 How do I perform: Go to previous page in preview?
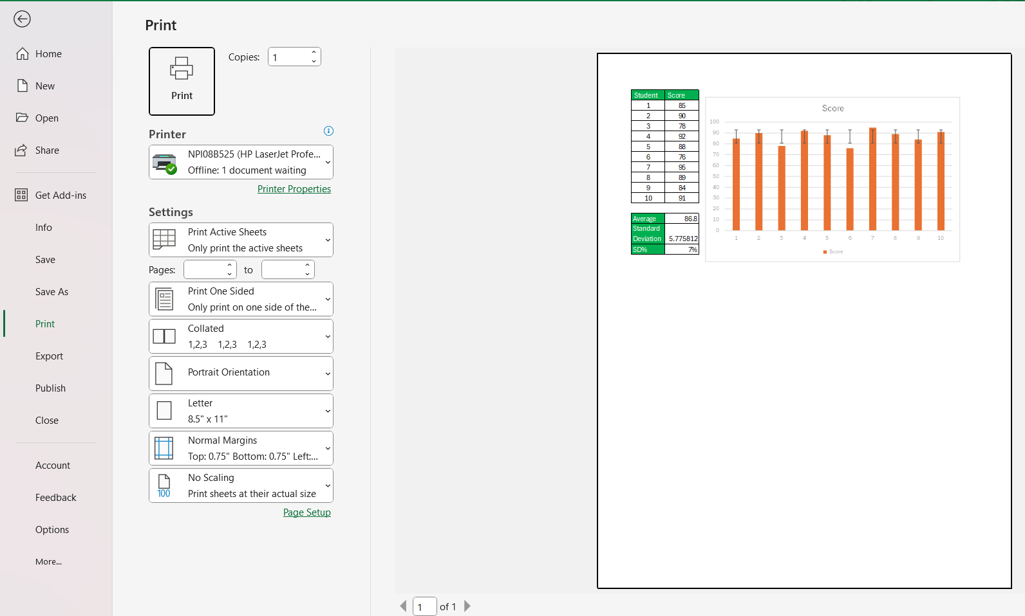[x=403, y=606]
